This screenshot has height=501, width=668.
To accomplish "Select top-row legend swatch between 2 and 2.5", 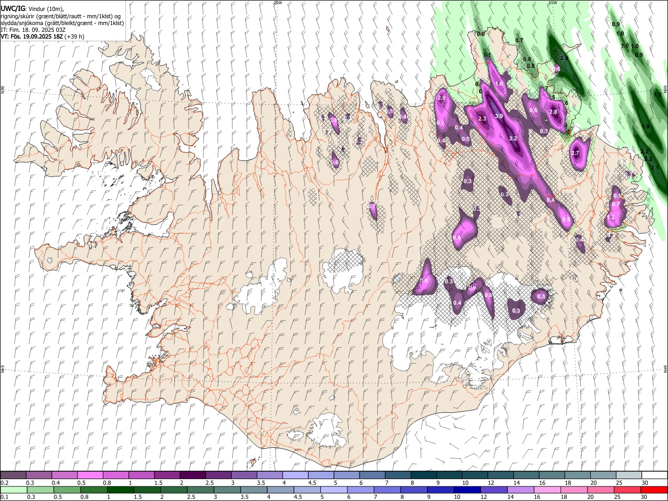I will click(192, 475).
